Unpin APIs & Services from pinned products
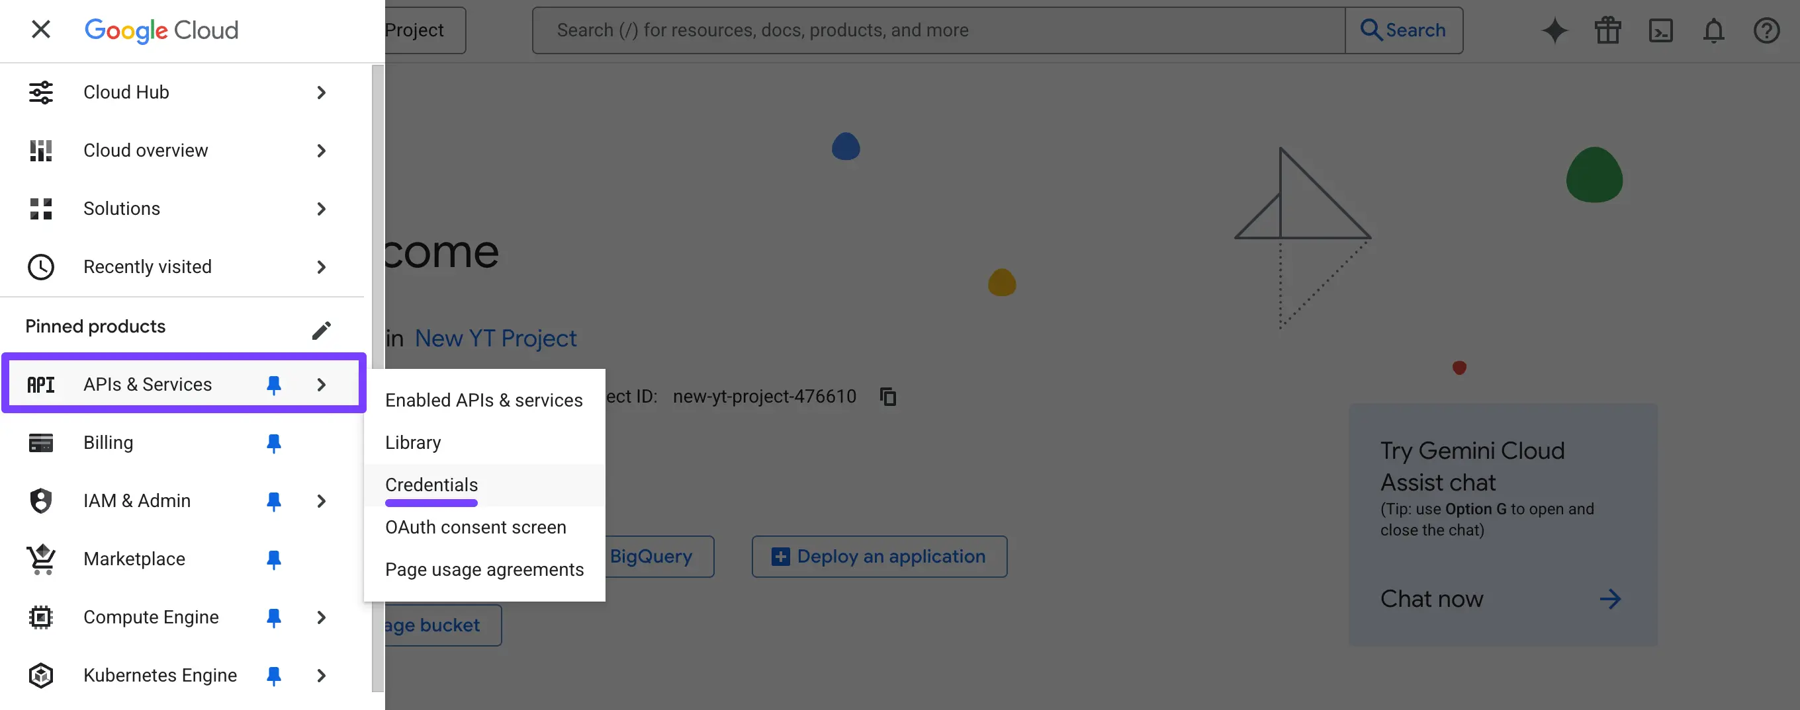 (x=274, y=384)
